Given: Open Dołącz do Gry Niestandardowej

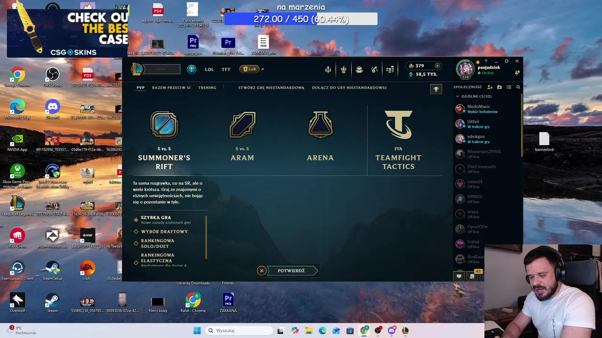Looking at the screenshot, I should (x=349, y=88).
